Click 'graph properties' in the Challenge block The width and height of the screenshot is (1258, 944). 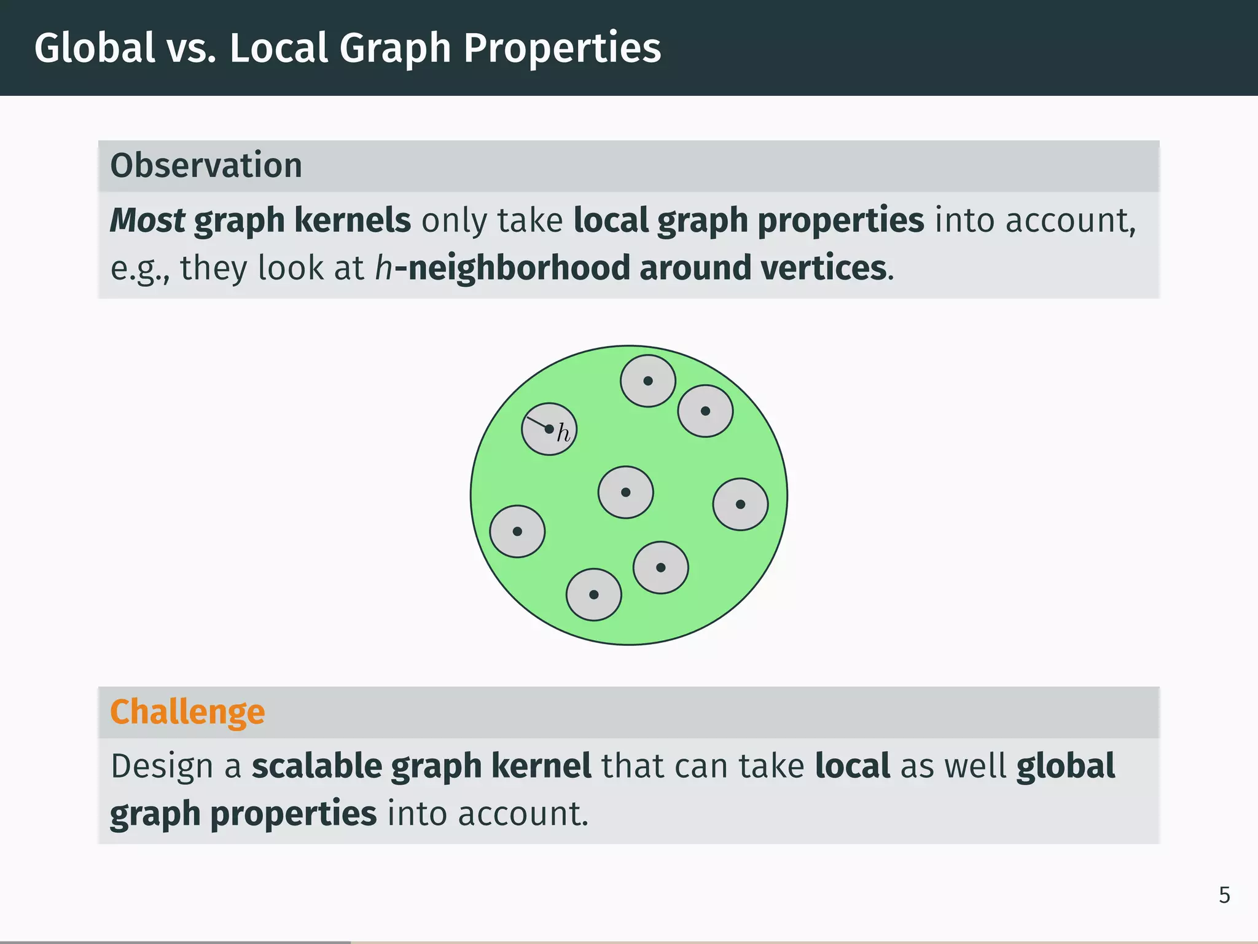pyautogui.click(x=243, y=814)
